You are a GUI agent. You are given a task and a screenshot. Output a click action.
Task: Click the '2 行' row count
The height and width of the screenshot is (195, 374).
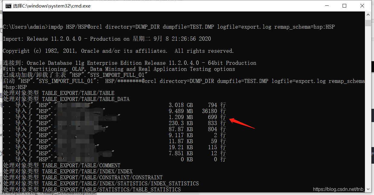[x=220, y=135]
